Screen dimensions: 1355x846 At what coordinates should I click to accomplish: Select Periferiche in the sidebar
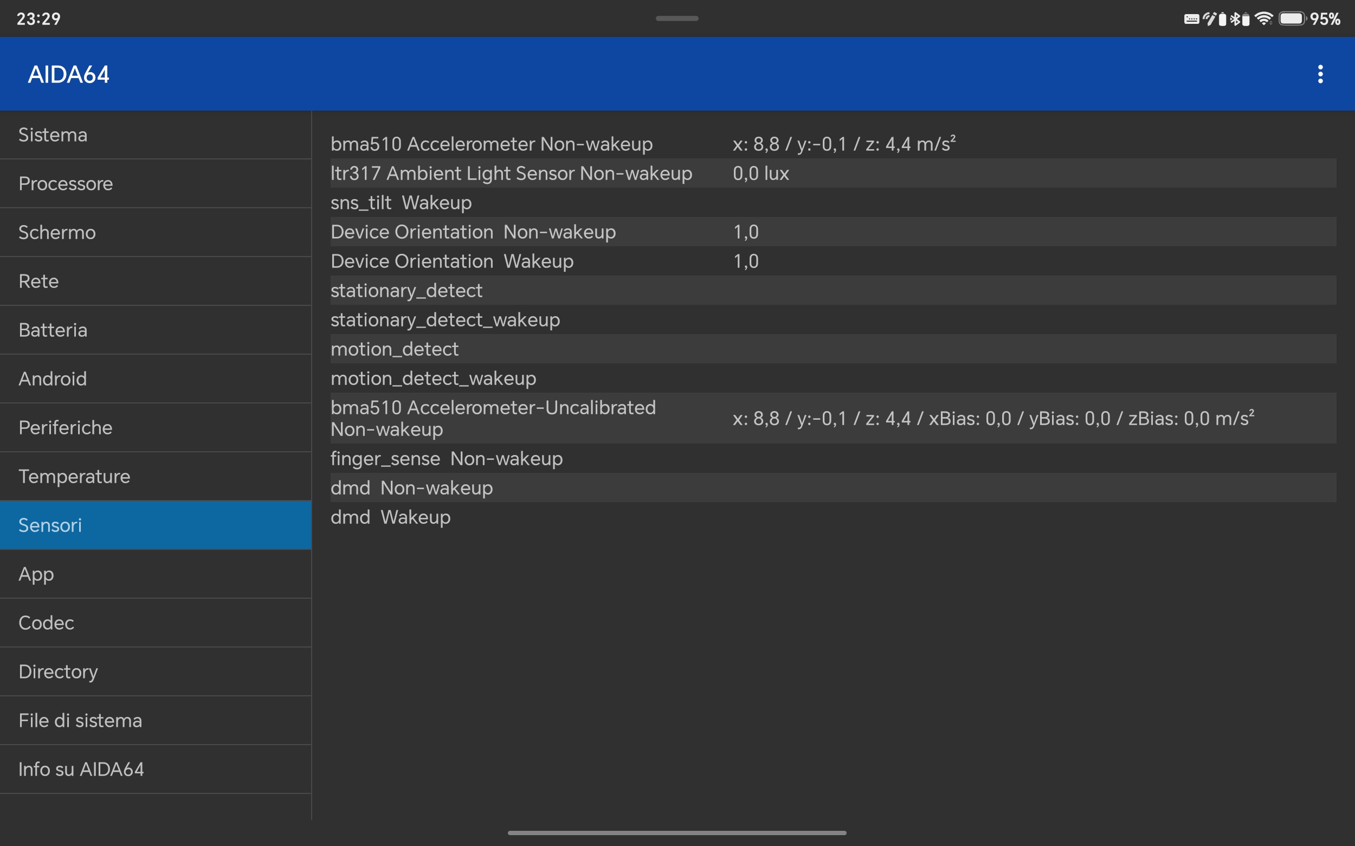(156, 427)
